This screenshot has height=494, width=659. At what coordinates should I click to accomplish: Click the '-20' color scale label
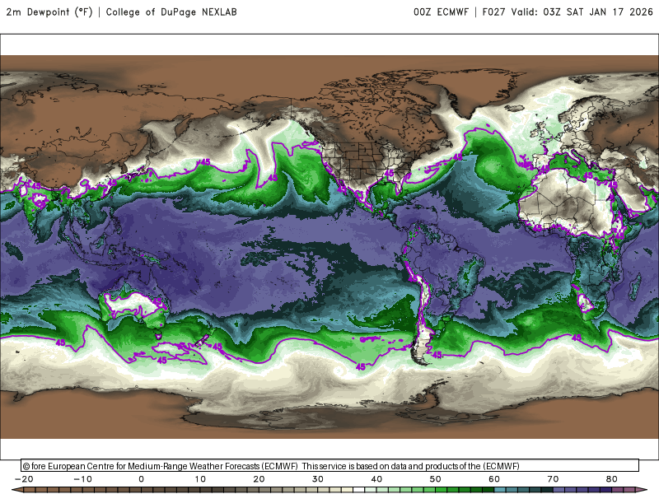click(x=24, y=479)
